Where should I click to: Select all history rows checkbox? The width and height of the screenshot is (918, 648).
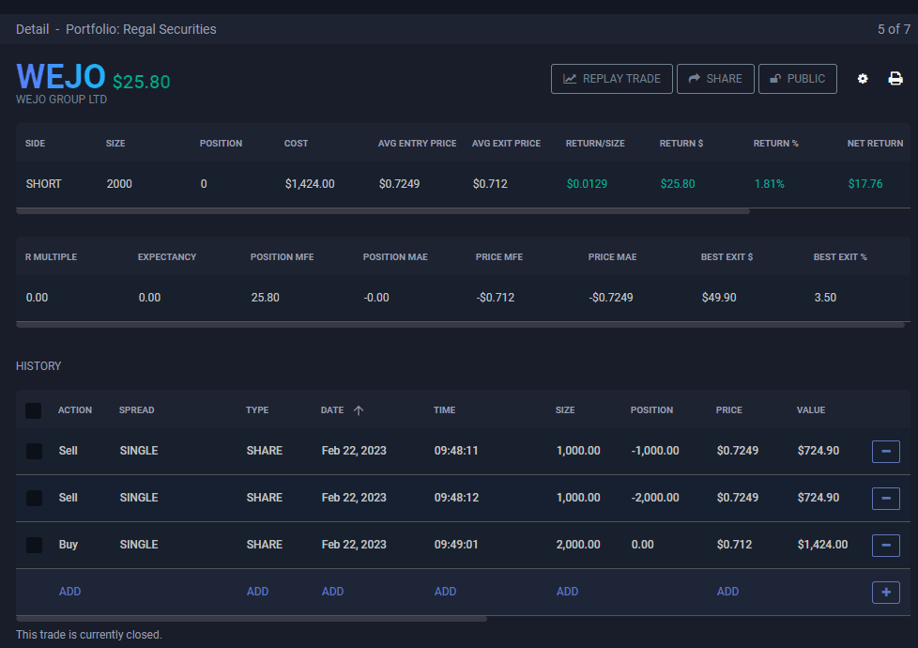pyautogui.click(x=34, y=410)
